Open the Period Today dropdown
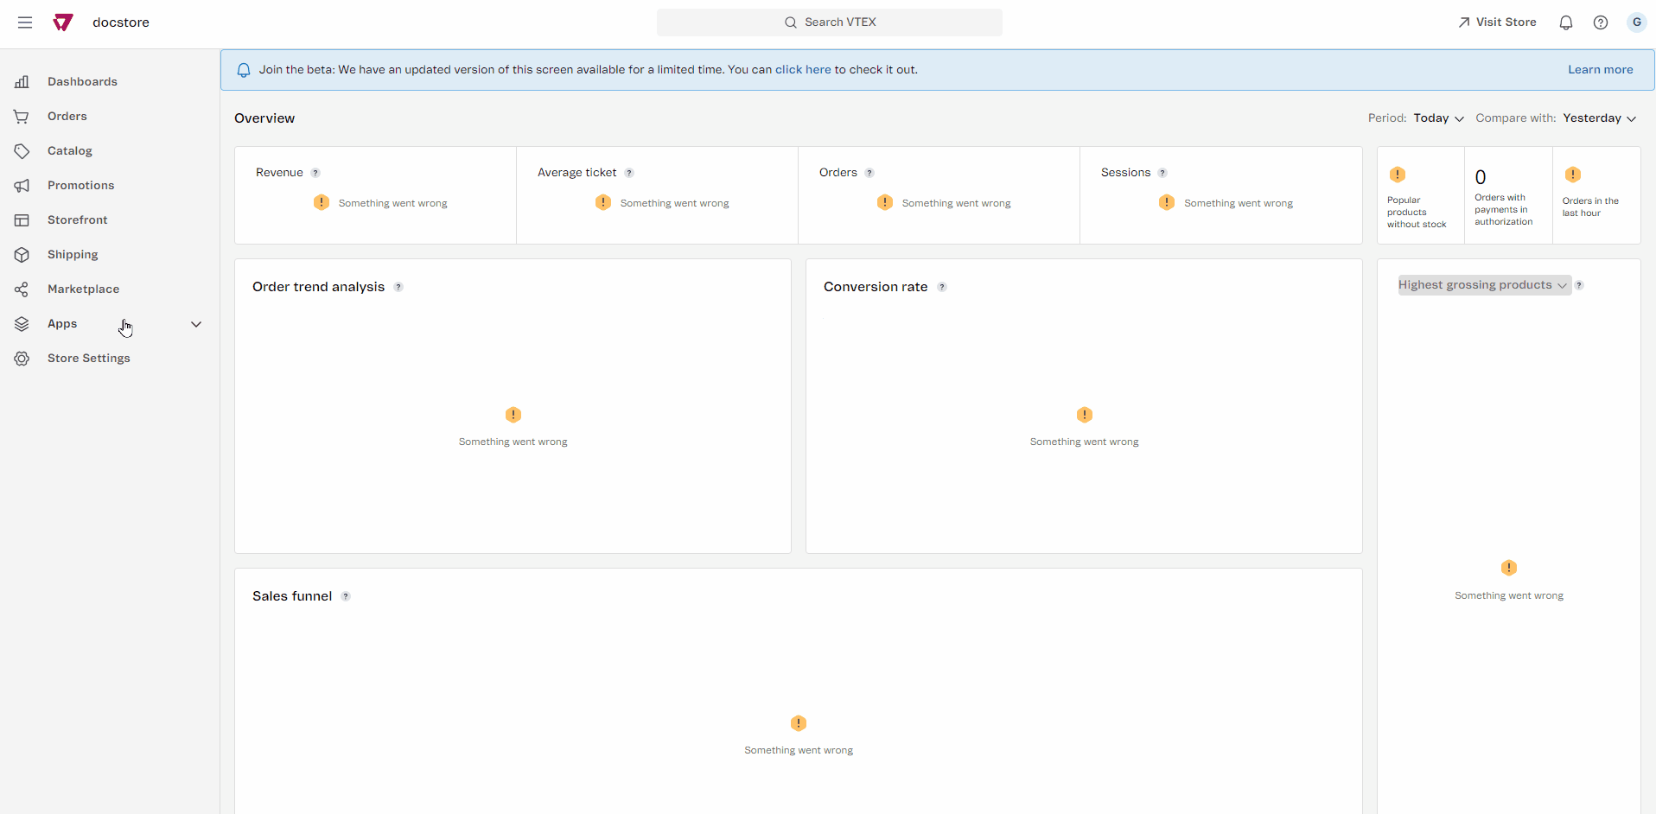The image size is (1656, 814). pos(1438,118)
